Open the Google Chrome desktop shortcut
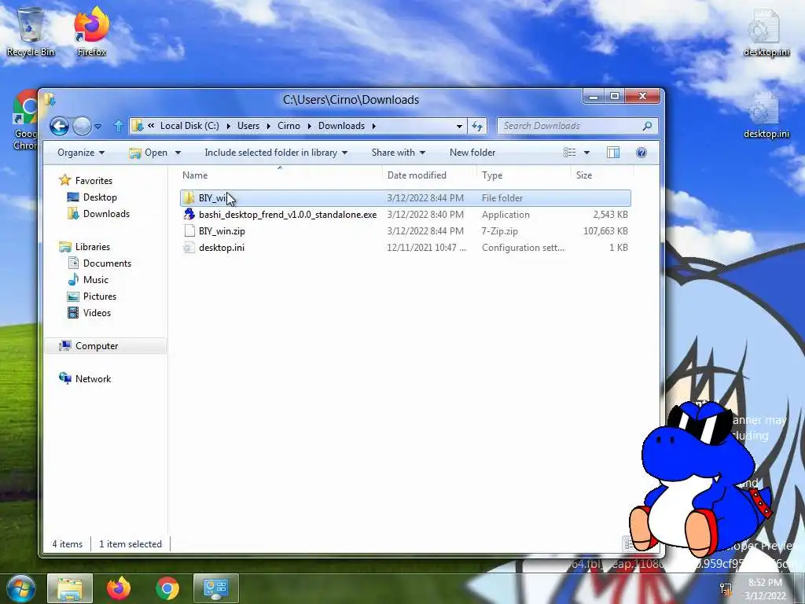The image size is (805, 604). pos(24,120)
